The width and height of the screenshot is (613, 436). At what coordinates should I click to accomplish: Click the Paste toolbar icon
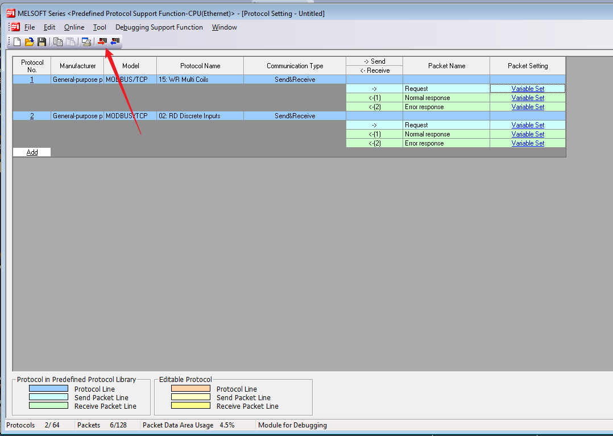coord(71,41)
